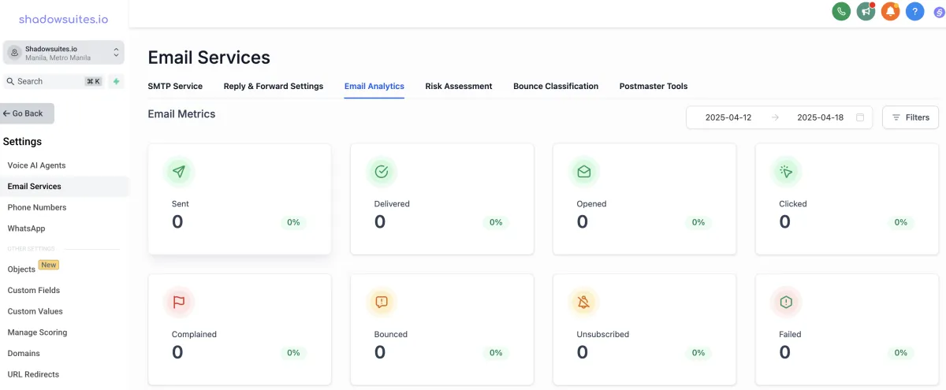Click the Search field in the sidebar
Viewport: 946px width, 390px height.
(x=54, y=81)
